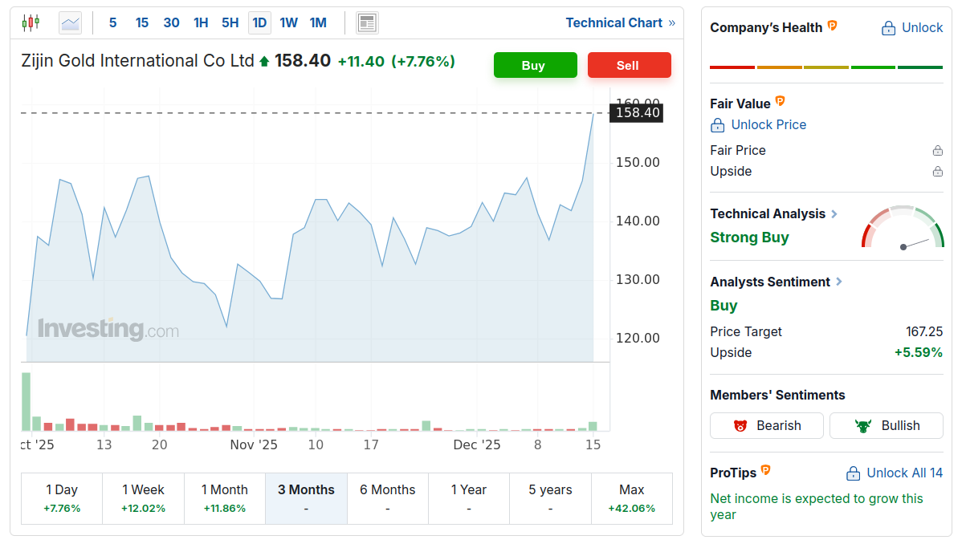Screen dimensions: 962x552
Task: Switch to candlestick chart type
Action: (x=31, y=22)
